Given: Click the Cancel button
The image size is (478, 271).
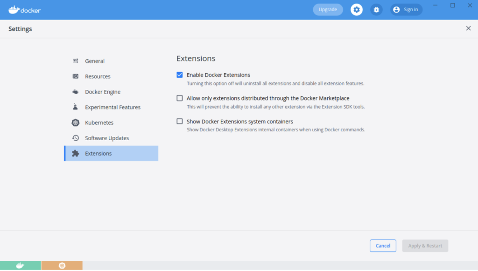Looking at the screenshot, I should click(x=383, y=246).
